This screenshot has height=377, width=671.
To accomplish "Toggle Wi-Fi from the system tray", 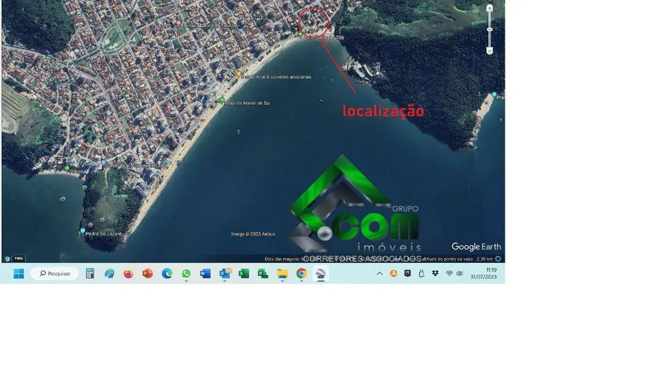I will coord(448,273).
